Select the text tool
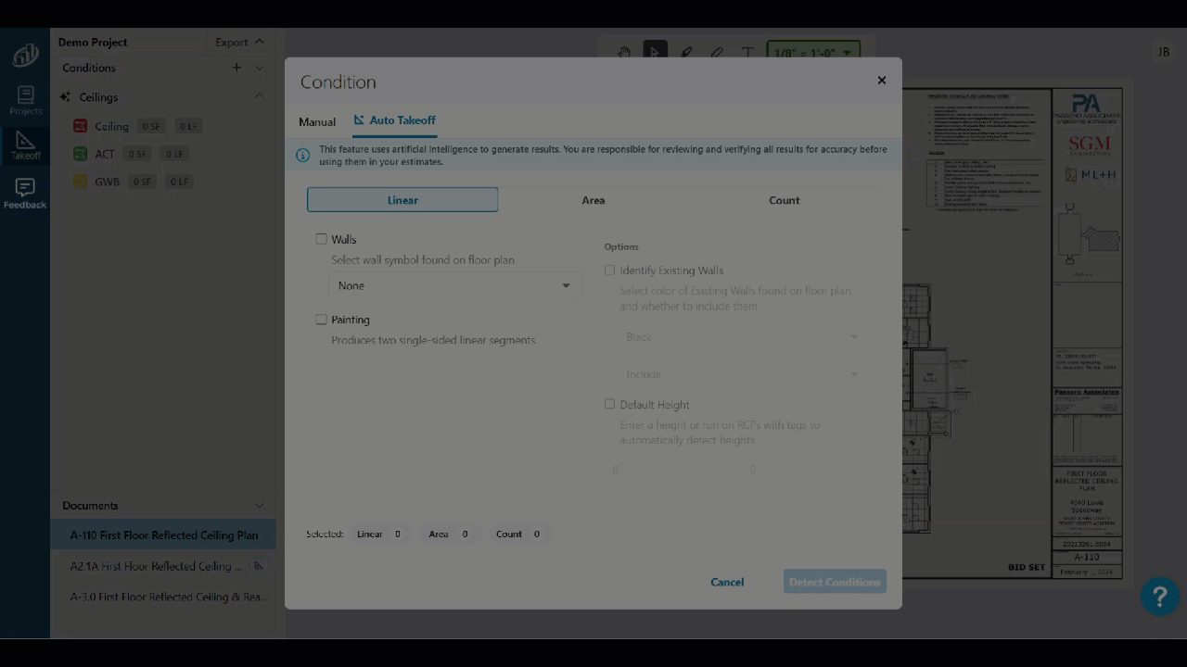 (747, 53)
